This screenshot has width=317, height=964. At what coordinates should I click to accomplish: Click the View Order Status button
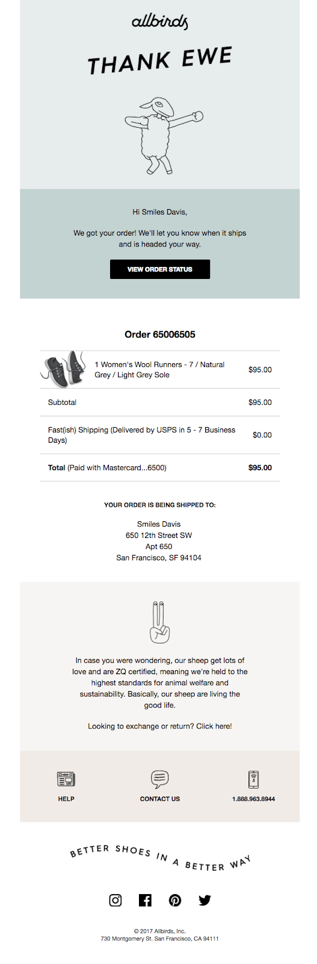(160, 269)
